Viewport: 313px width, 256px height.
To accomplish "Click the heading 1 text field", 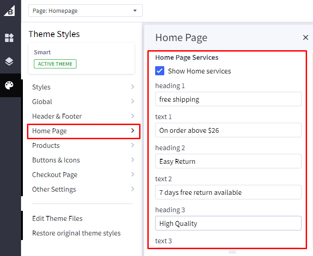I will [228, 99].
